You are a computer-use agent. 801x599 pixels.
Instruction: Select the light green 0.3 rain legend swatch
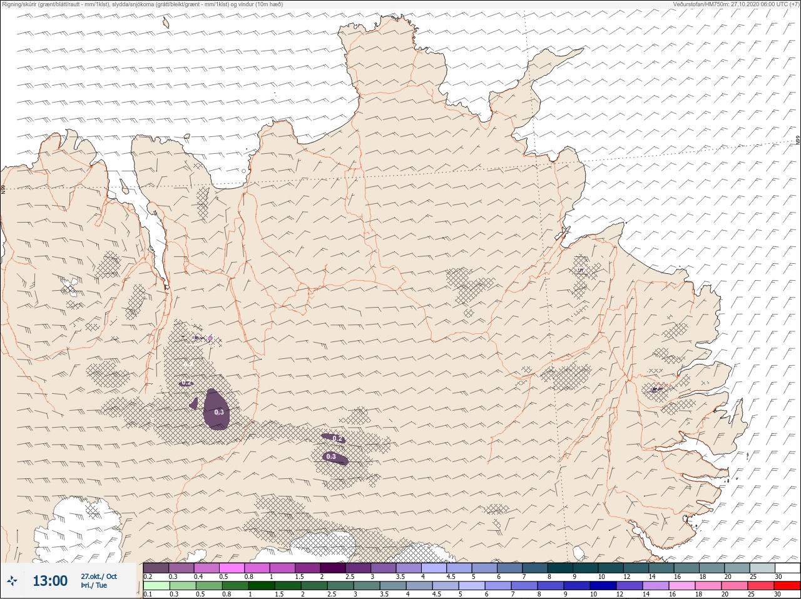pyautogui.click(x=181, y=586)
